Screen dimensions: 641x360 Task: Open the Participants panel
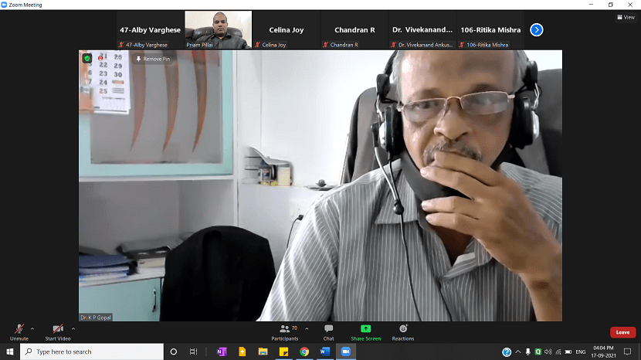click(284, 331)
